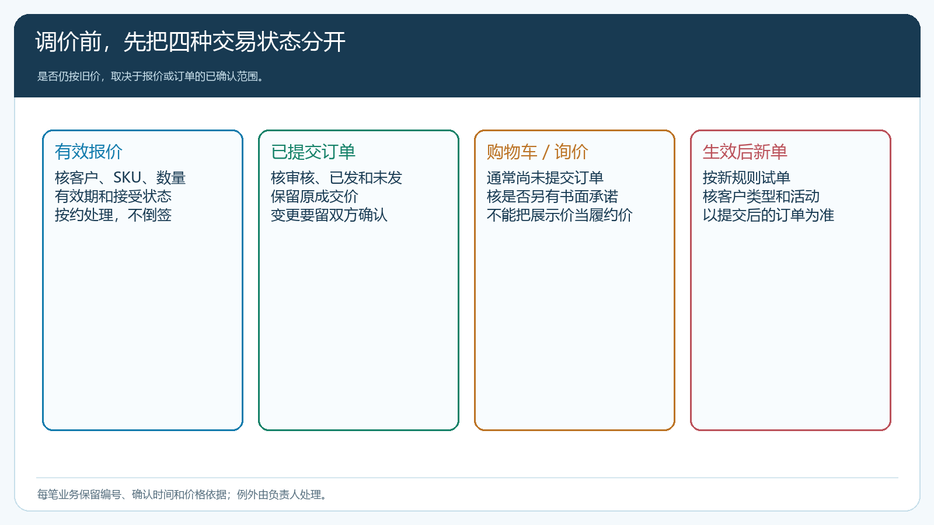Click the line 按新规则试单
The width and height of the screenshot is (934, 525).
coord(746,178)
